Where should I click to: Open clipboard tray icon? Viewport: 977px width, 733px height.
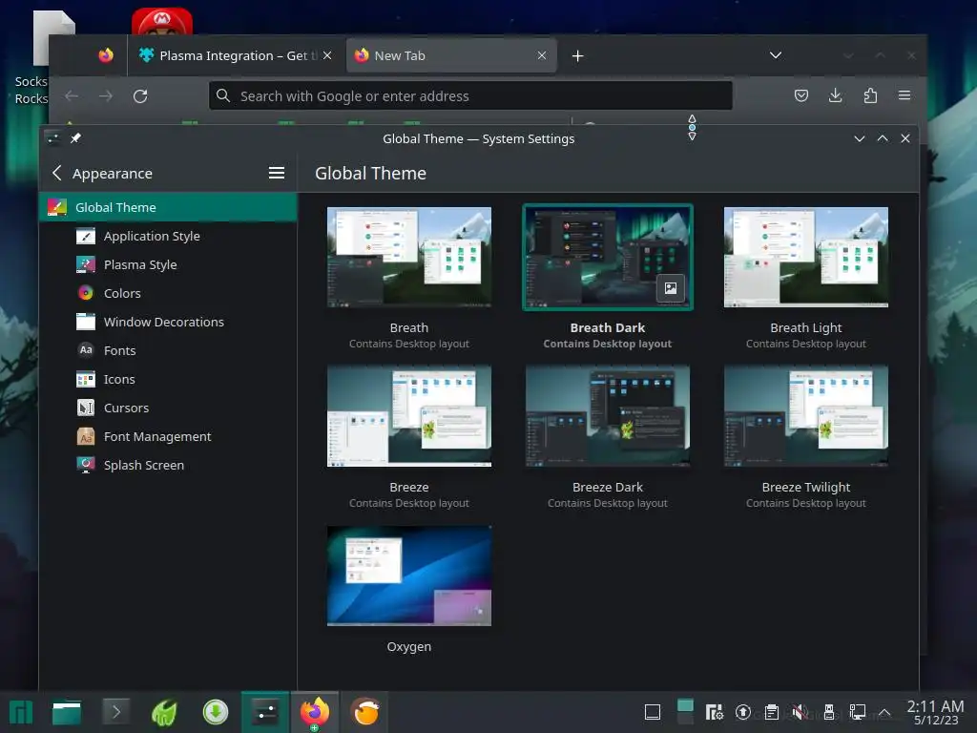point(771,712)
